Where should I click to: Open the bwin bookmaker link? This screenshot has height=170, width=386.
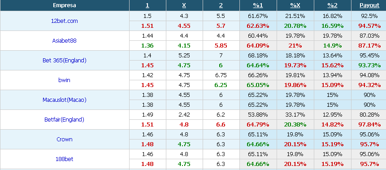click(x=64, y=80)
